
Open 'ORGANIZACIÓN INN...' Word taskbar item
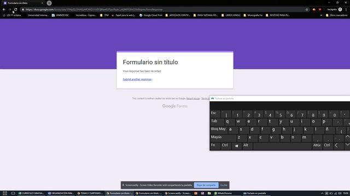61,193
